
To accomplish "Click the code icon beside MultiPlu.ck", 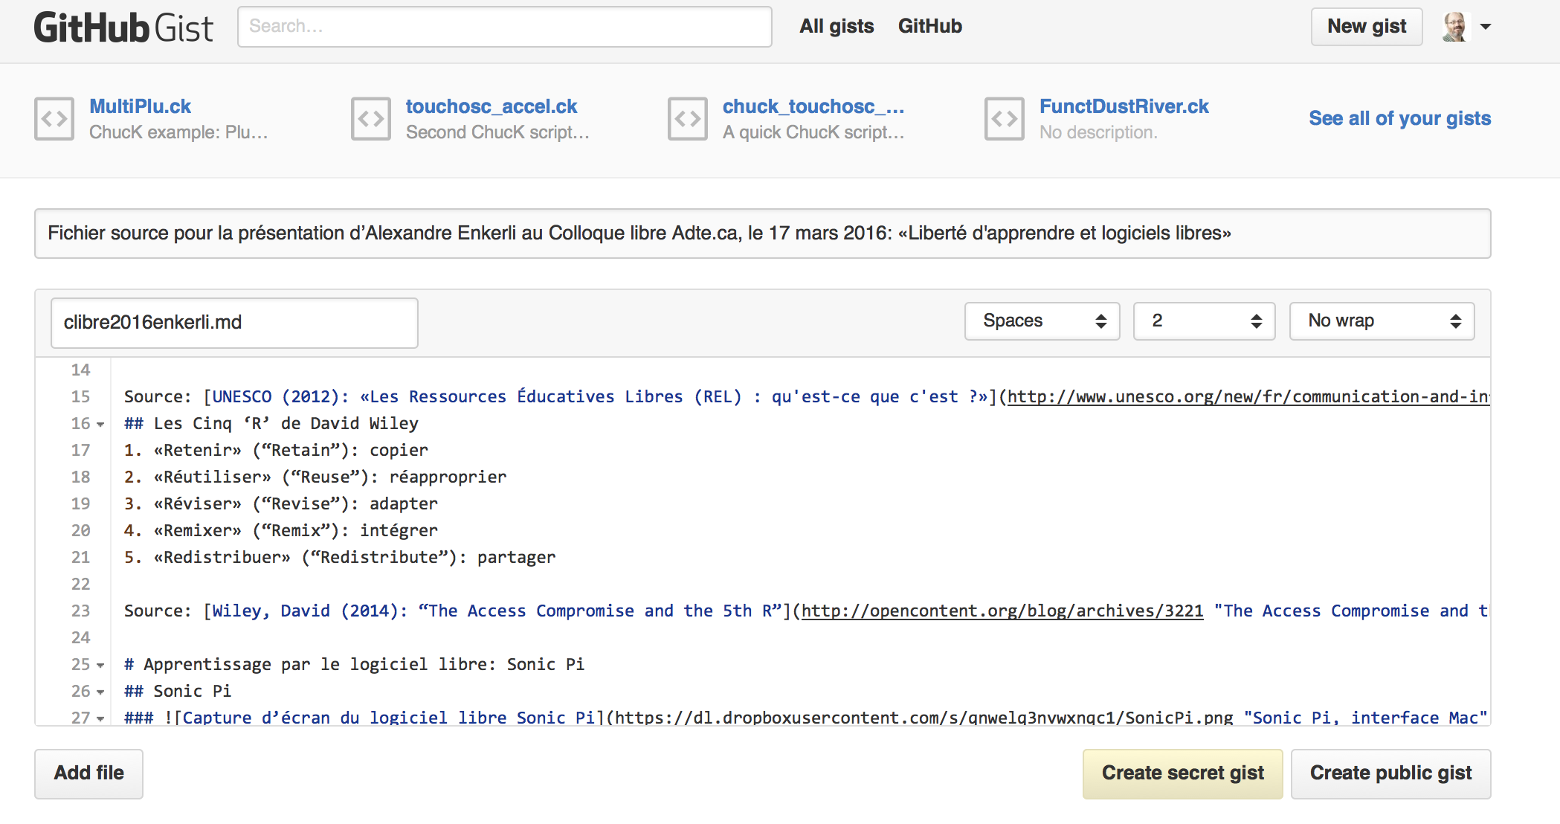I will point(54,119).
